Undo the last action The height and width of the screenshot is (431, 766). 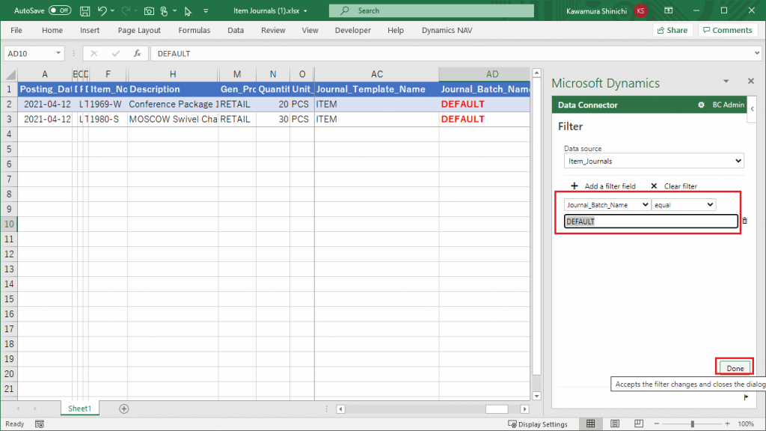[x=102, y=10]
